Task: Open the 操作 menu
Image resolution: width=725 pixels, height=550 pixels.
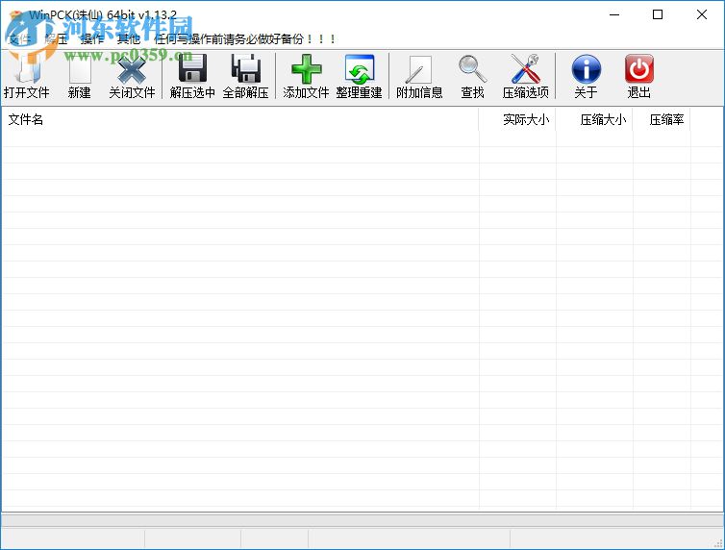Action: pyautogui.click(x=92, y=39)
